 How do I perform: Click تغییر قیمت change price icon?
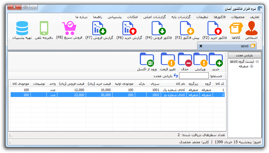(x=168, y=62)
